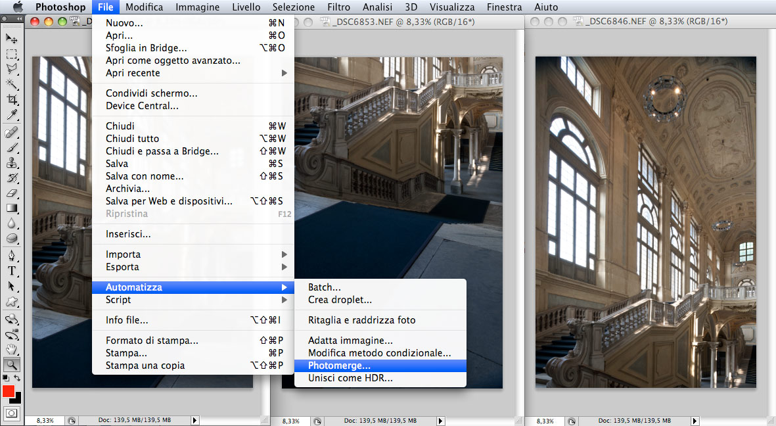Select the Hand tool
776x426 pixels.
tap(11, 350)
